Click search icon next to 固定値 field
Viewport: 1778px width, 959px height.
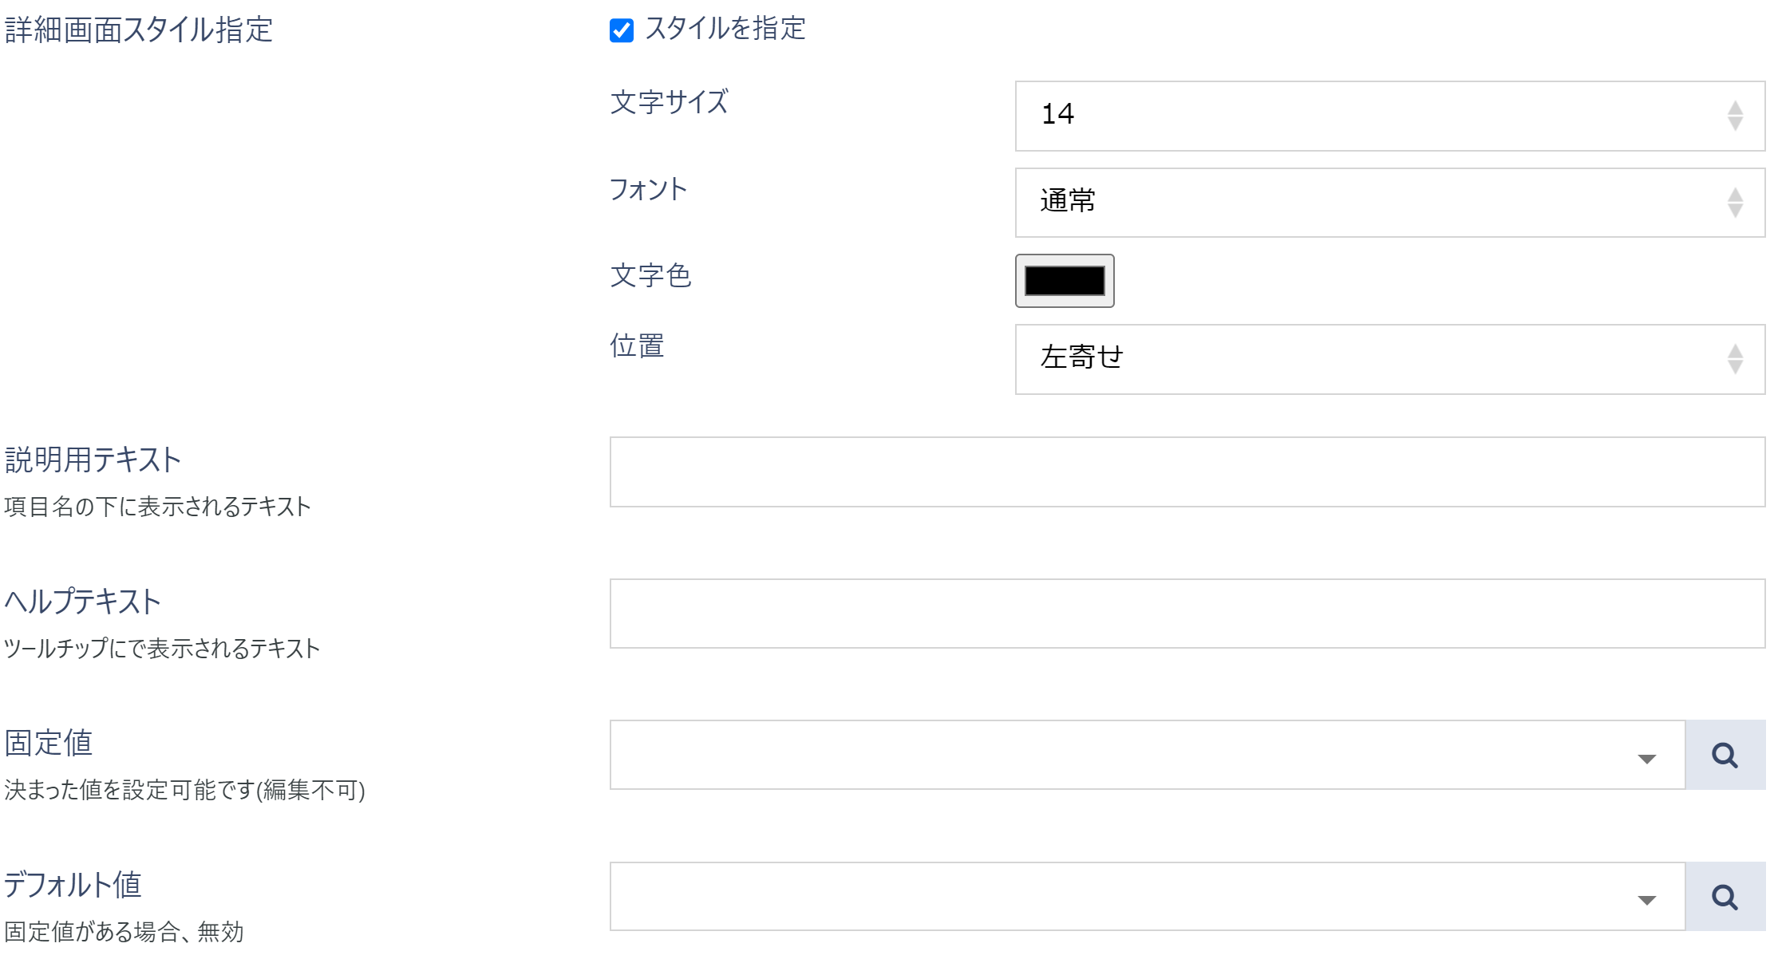(1725, 755)
